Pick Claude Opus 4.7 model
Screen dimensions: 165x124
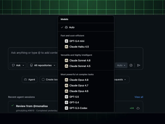[x=86, y=85]
